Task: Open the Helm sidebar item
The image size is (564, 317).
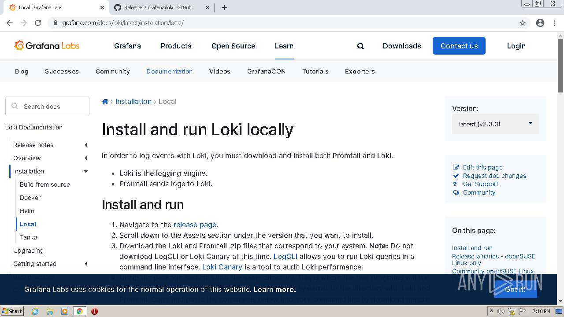Action: coord(27,211)
